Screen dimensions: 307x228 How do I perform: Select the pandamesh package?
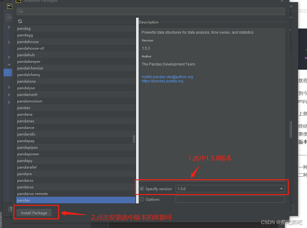point(76,95)
